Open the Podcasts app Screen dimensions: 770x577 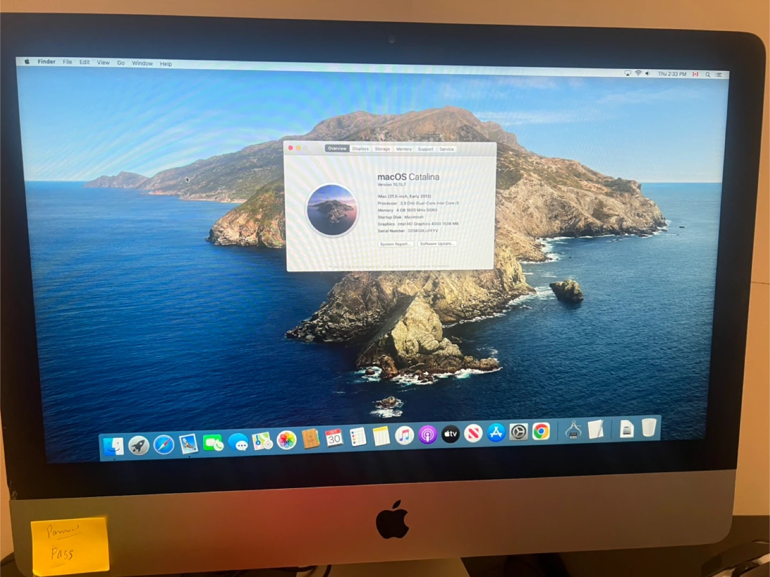click(x=427, y=435)
